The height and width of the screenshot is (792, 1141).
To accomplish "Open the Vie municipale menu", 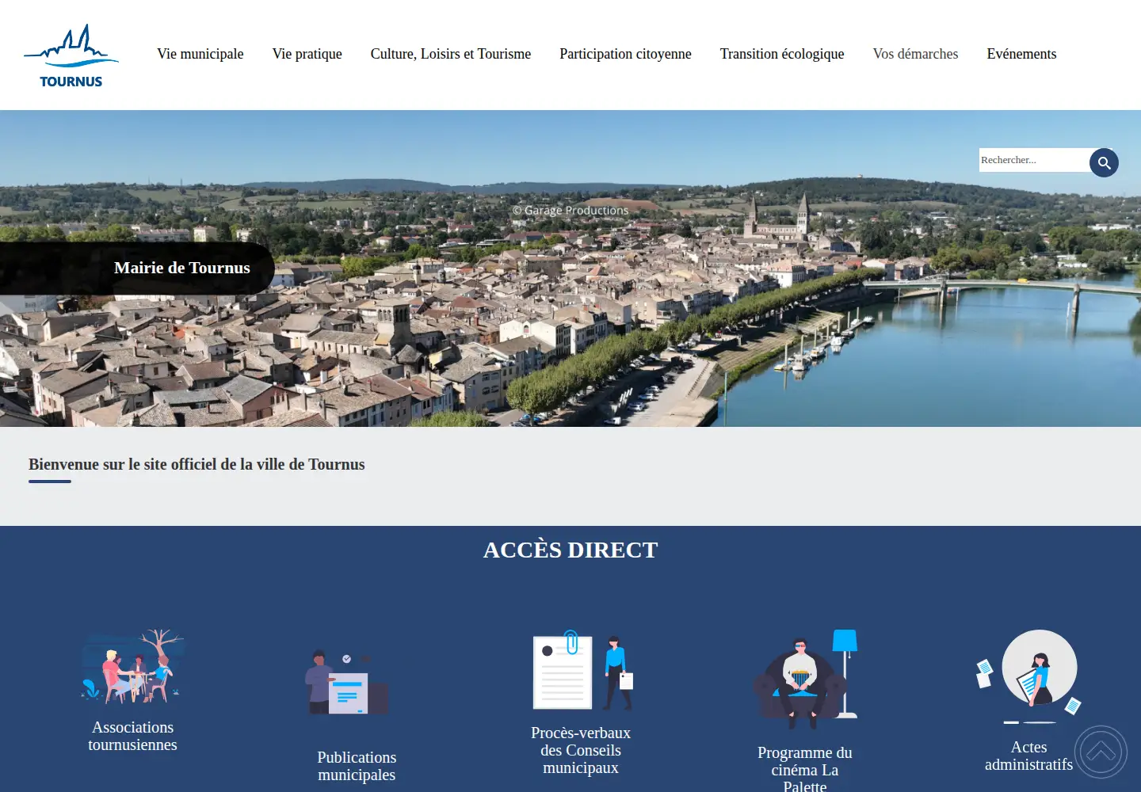I will point(200,54).
